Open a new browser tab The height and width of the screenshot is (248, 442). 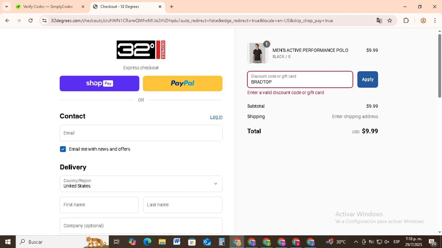171,6
